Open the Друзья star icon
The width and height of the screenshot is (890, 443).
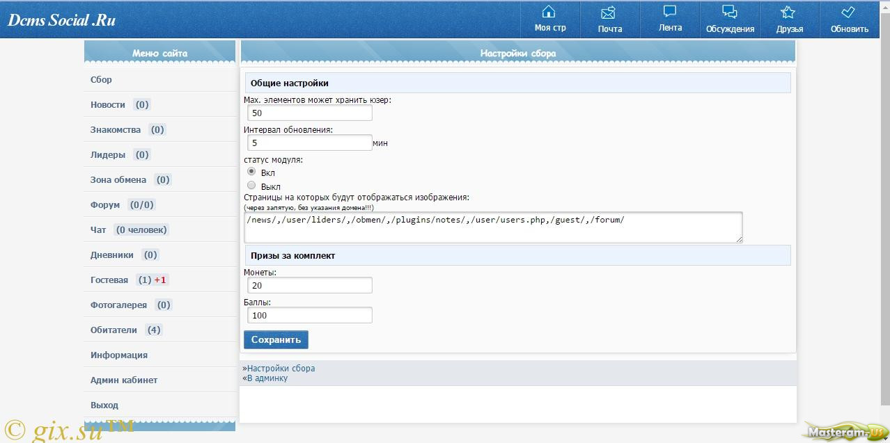(x=788, y=13)
